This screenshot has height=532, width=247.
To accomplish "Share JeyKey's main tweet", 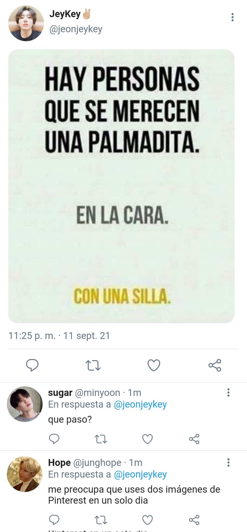I will point(215,365).
